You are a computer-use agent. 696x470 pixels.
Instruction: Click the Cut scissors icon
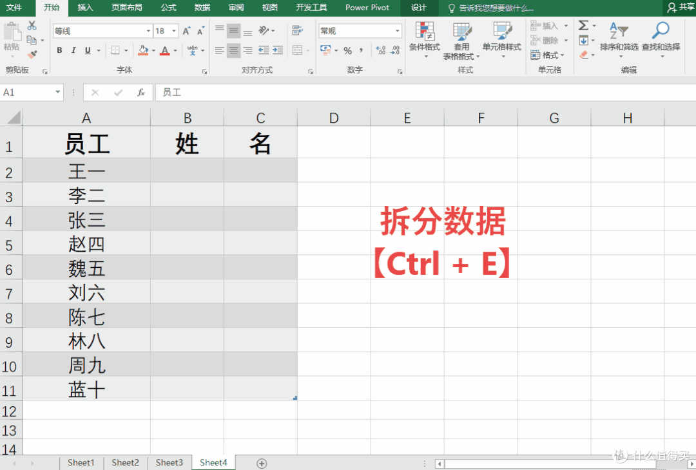point(32,26)
